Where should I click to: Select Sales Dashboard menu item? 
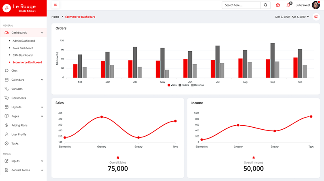(23, 48)
